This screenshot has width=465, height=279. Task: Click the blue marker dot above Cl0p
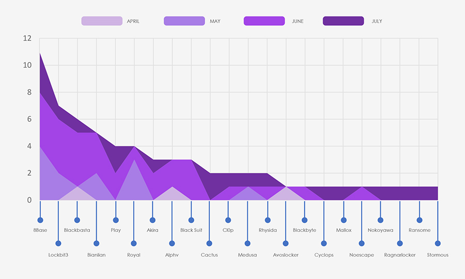tap(228, 220)
